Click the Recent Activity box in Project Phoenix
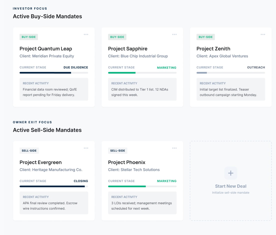The height and width of the screenshot is (235, 276). [142, 203]
